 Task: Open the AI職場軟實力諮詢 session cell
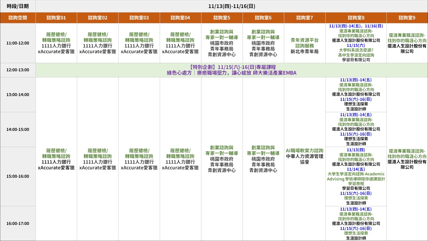(x=304, y=156)
